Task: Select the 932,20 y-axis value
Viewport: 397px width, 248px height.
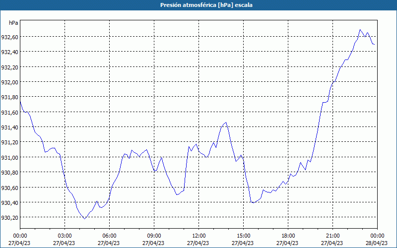Action: point(9,67)
